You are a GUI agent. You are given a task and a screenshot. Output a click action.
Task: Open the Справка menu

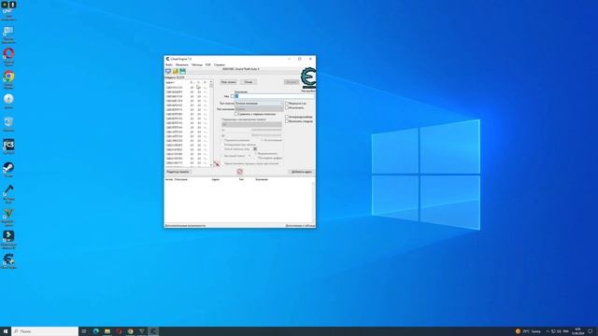point(220,64)
